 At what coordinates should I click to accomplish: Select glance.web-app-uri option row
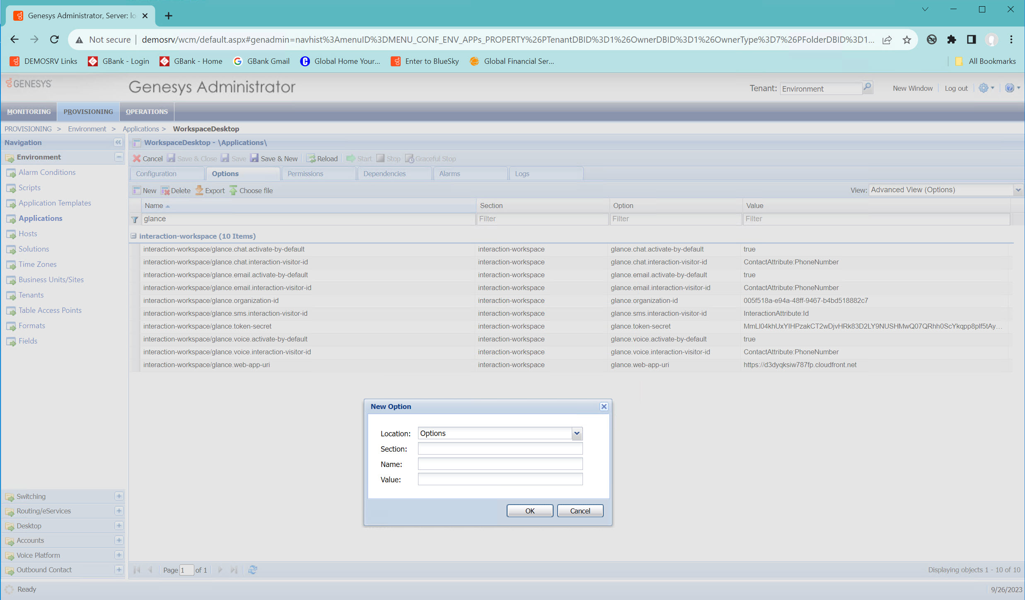pos(572,365)
